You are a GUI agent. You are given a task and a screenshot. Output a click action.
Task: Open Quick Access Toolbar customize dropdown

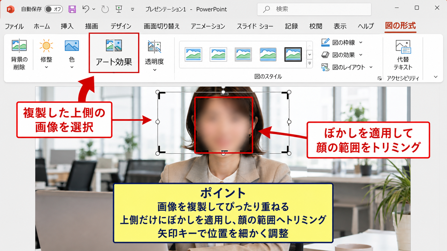point(132,10)
